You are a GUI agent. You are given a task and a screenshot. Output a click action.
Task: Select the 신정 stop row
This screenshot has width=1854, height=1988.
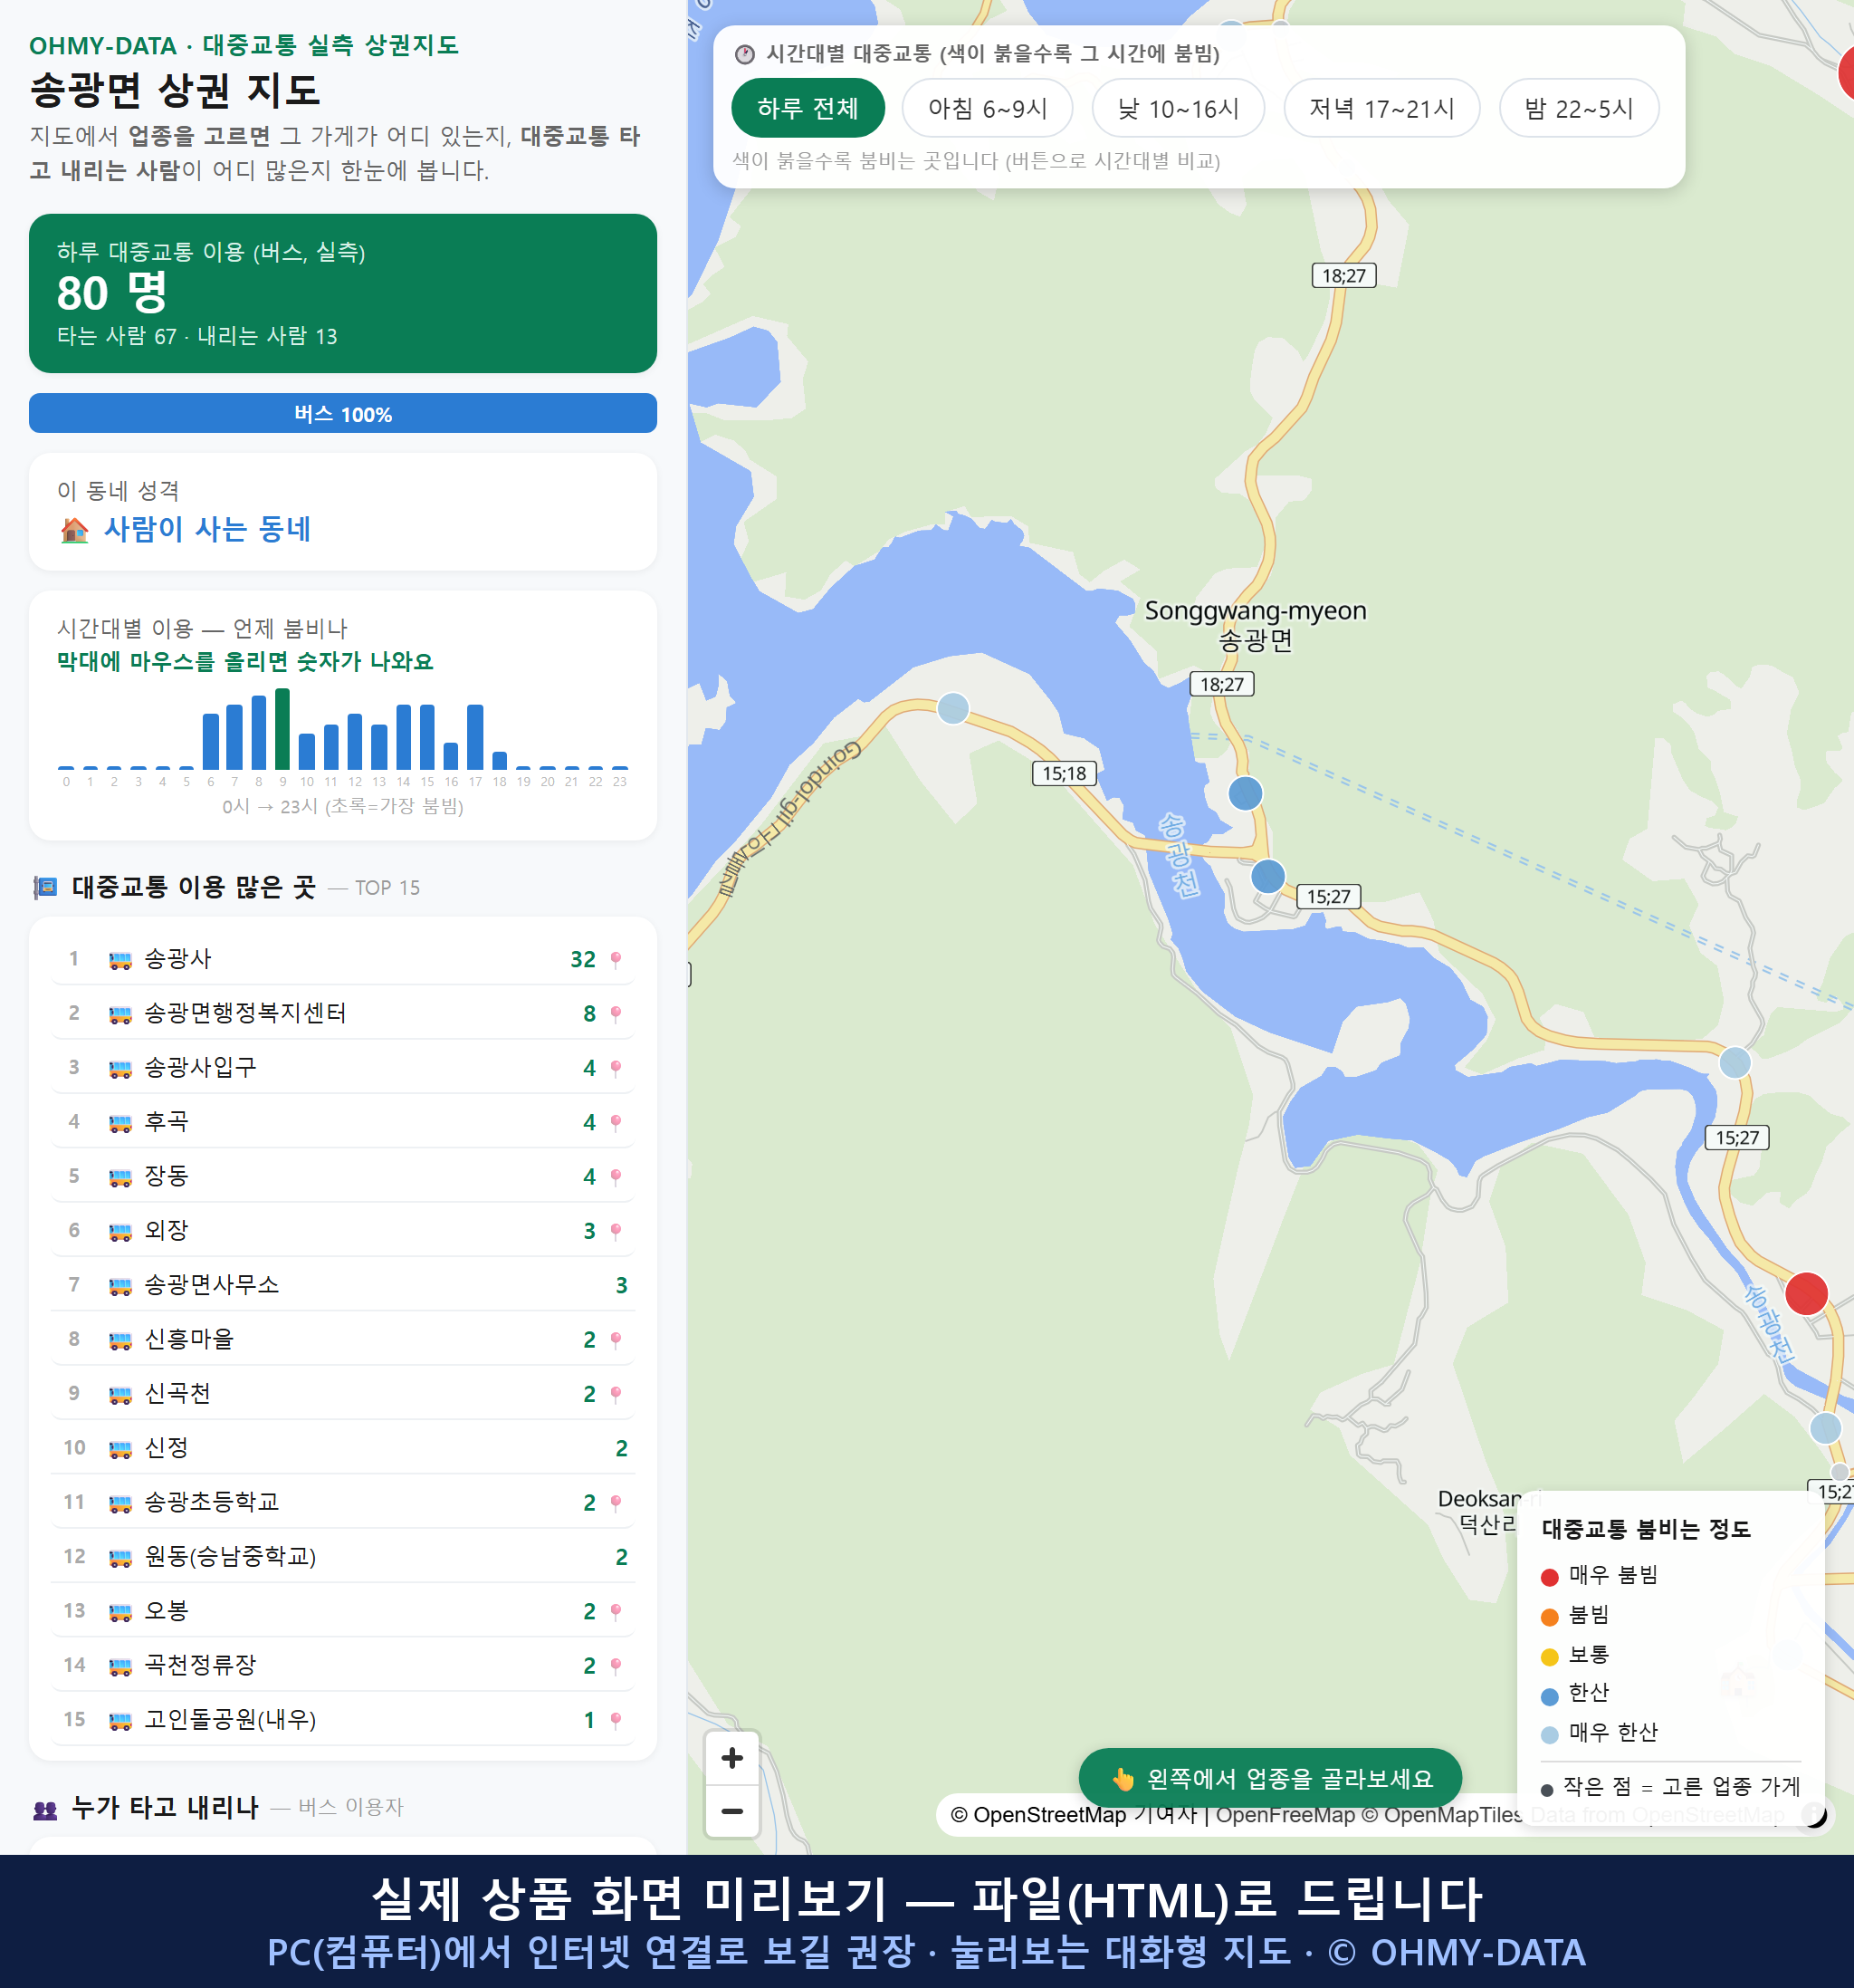(343, 1448)
